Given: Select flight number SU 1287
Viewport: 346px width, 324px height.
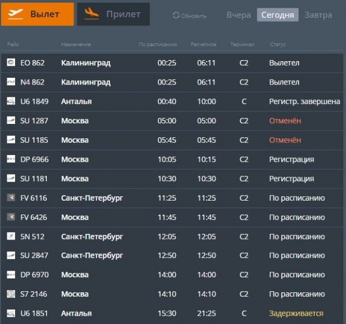Looking at the screenshot, I should tap(34, 121).
